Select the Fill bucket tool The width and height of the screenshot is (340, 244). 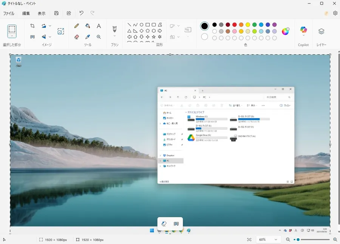tap(88, 26)
